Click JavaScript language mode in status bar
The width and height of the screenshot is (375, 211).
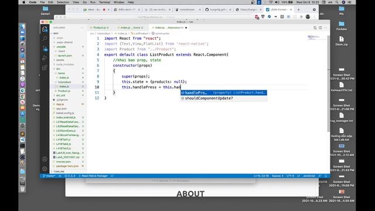click(x=309, y=176)
